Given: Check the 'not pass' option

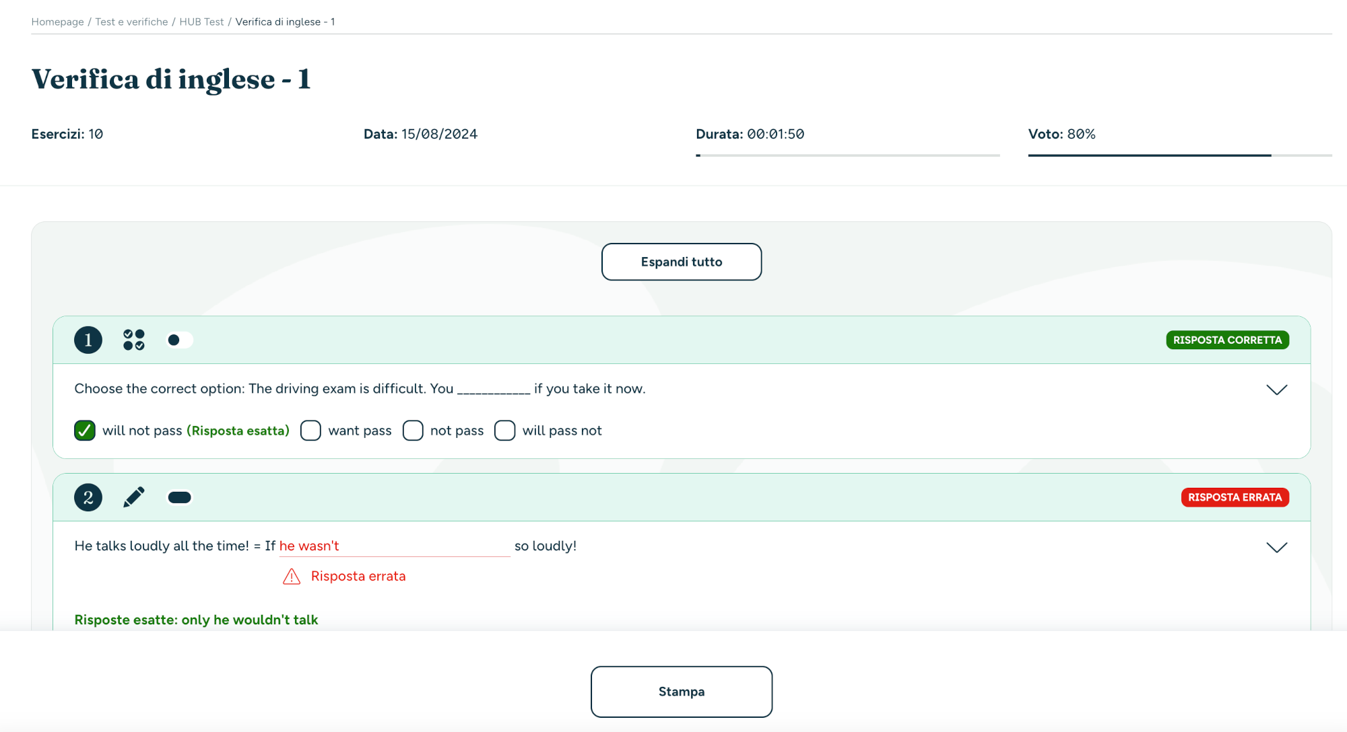Looking at the screenshot, I should [x=413, y=431].
